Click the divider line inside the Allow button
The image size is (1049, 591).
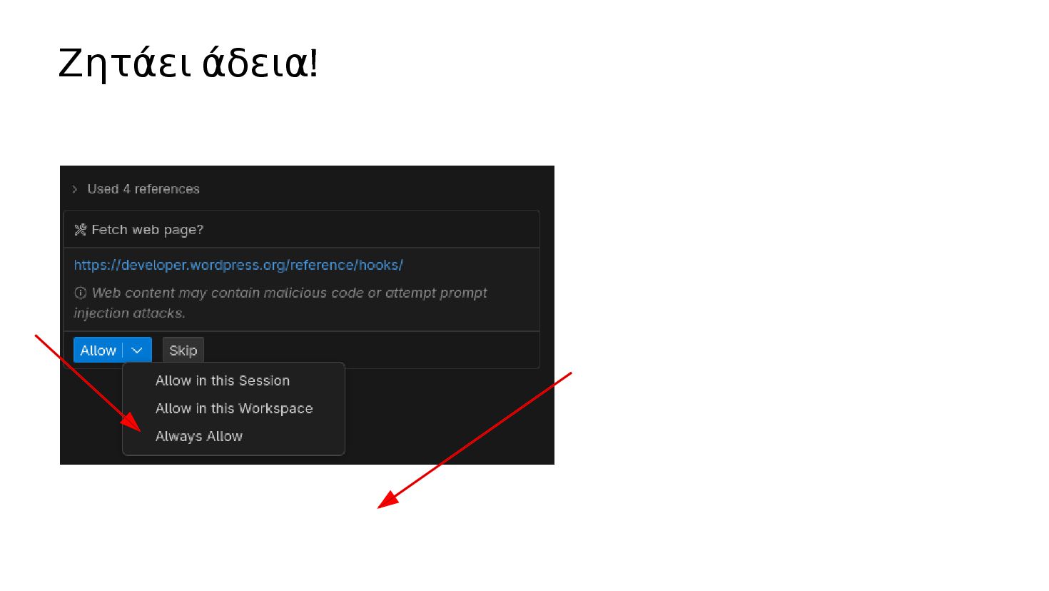click(123, 350)
